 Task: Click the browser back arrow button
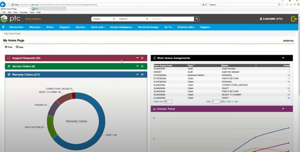click(3, 4)
